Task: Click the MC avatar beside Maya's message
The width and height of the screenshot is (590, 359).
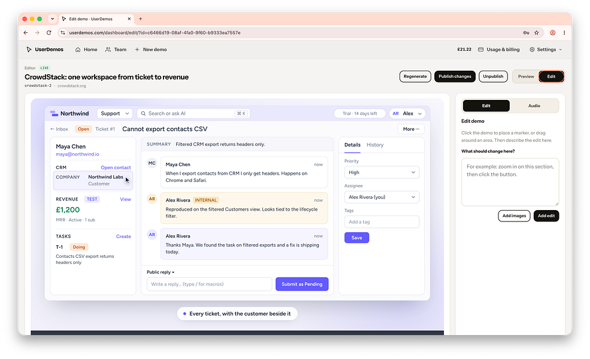Action: (x=152, y=163)
